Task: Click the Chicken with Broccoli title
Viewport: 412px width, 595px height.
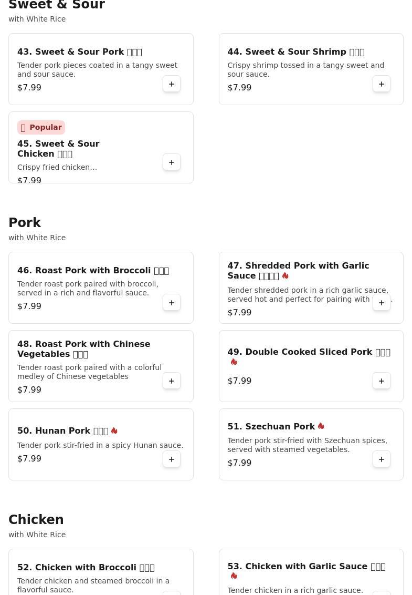Action: pos(86,568)
